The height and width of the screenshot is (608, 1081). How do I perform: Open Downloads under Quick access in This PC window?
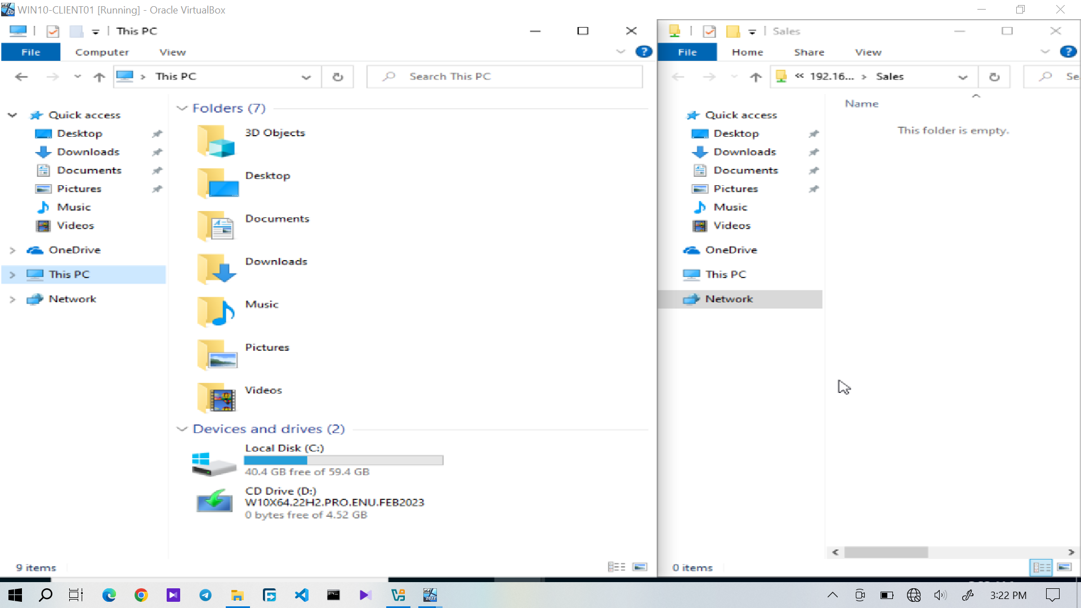88,152
